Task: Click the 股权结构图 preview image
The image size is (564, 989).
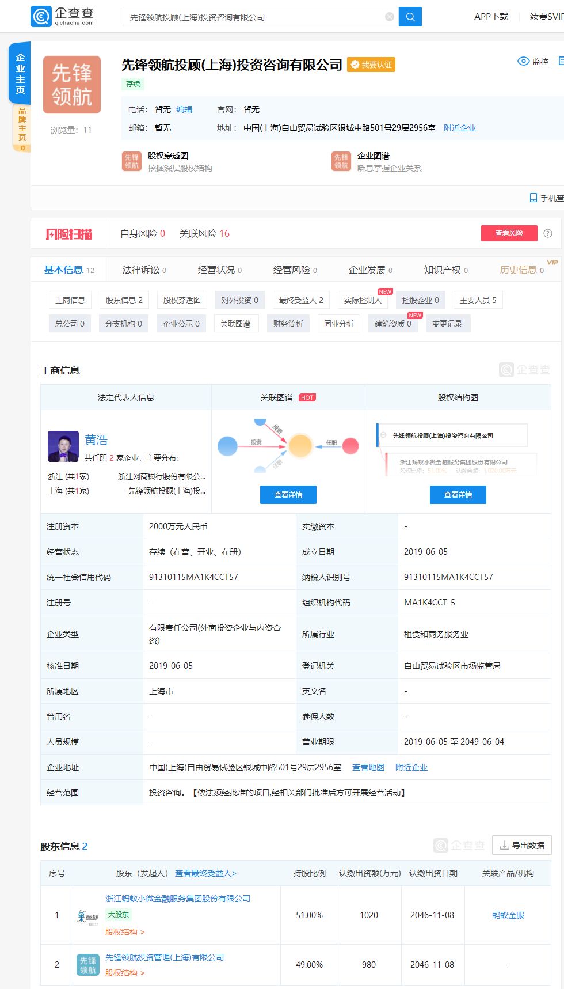Action: click(458, 449)
